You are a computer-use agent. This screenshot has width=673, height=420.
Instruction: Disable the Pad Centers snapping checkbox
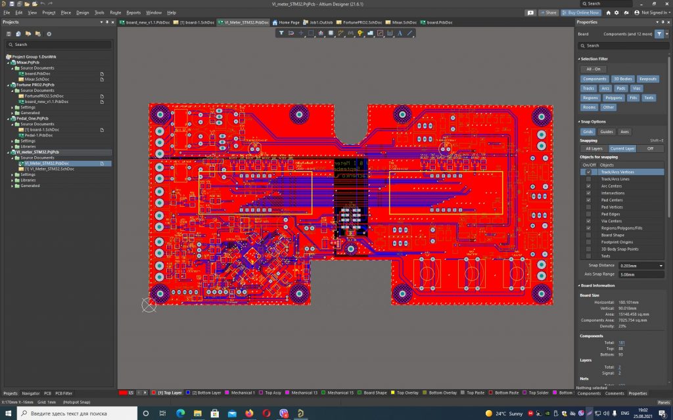[x=588, y=200]
